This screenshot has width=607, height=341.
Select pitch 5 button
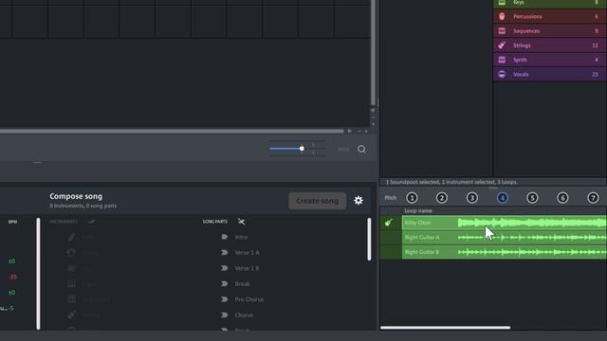point(532,198)
